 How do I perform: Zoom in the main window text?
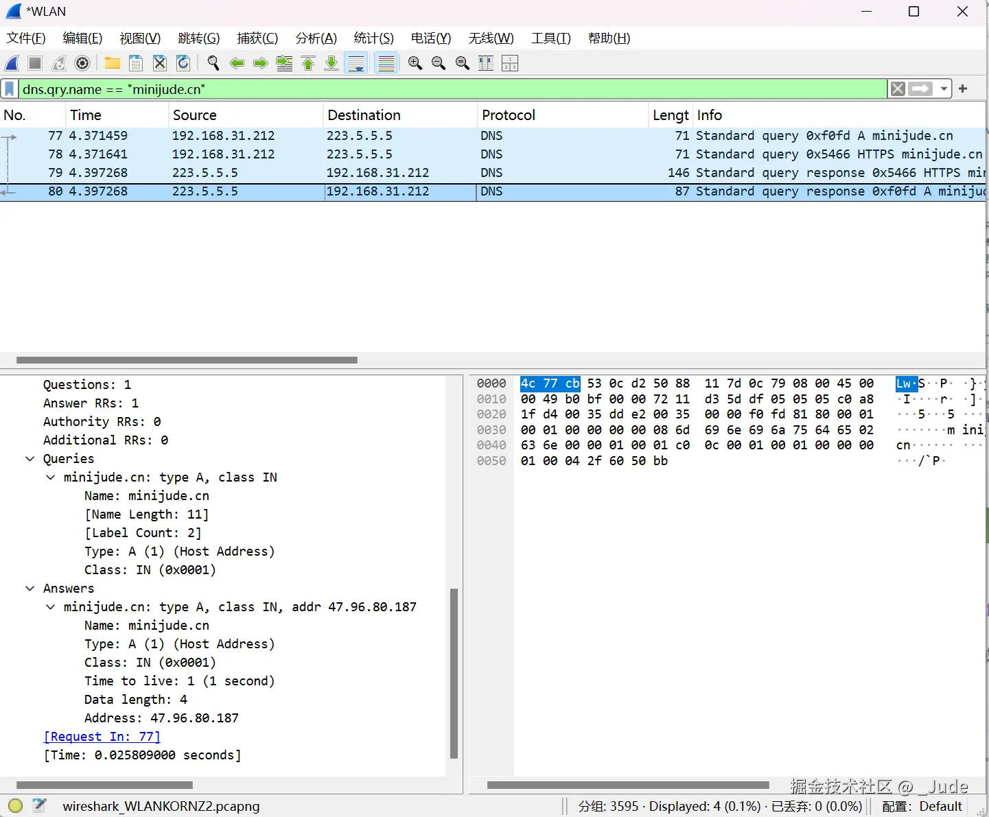pyautogui.click(x=415, y=63)
